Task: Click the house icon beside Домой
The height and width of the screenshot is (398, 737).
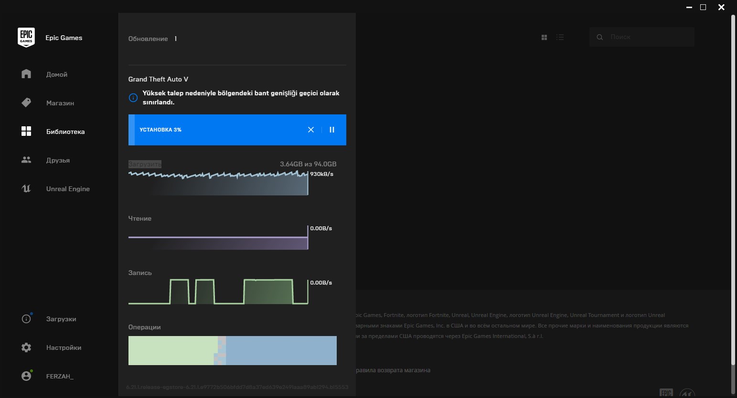Action: [26, 74]
